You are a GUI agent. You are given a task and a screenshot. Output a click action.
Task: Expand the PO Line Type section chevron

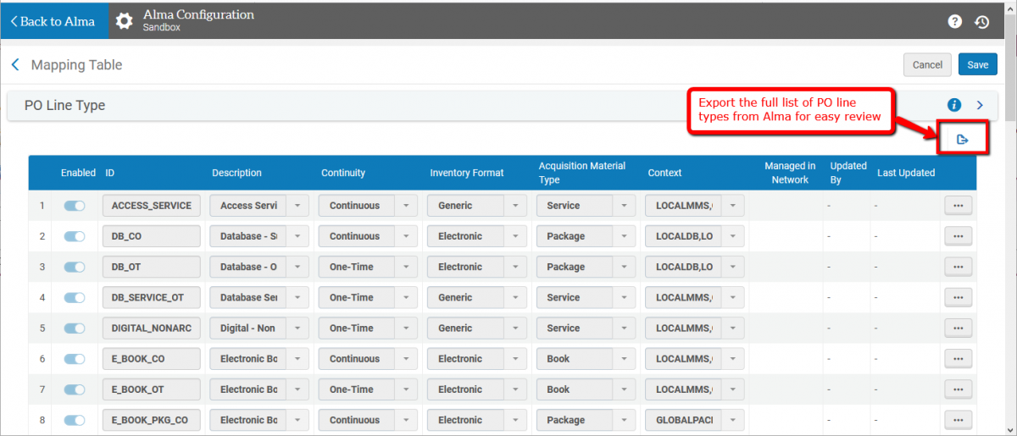[980, 105]
